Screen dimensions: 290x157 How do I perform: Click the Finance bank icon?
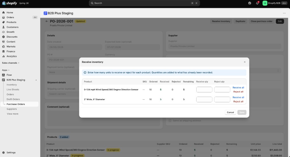[3, 51]
